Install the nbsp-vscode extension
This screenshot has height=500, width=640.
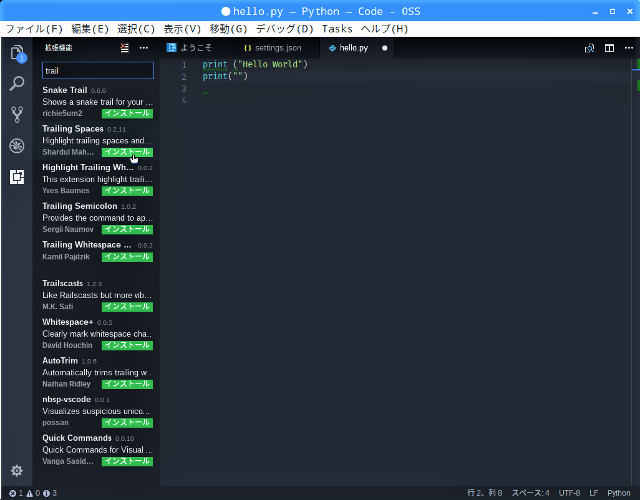tap(127, 423)
